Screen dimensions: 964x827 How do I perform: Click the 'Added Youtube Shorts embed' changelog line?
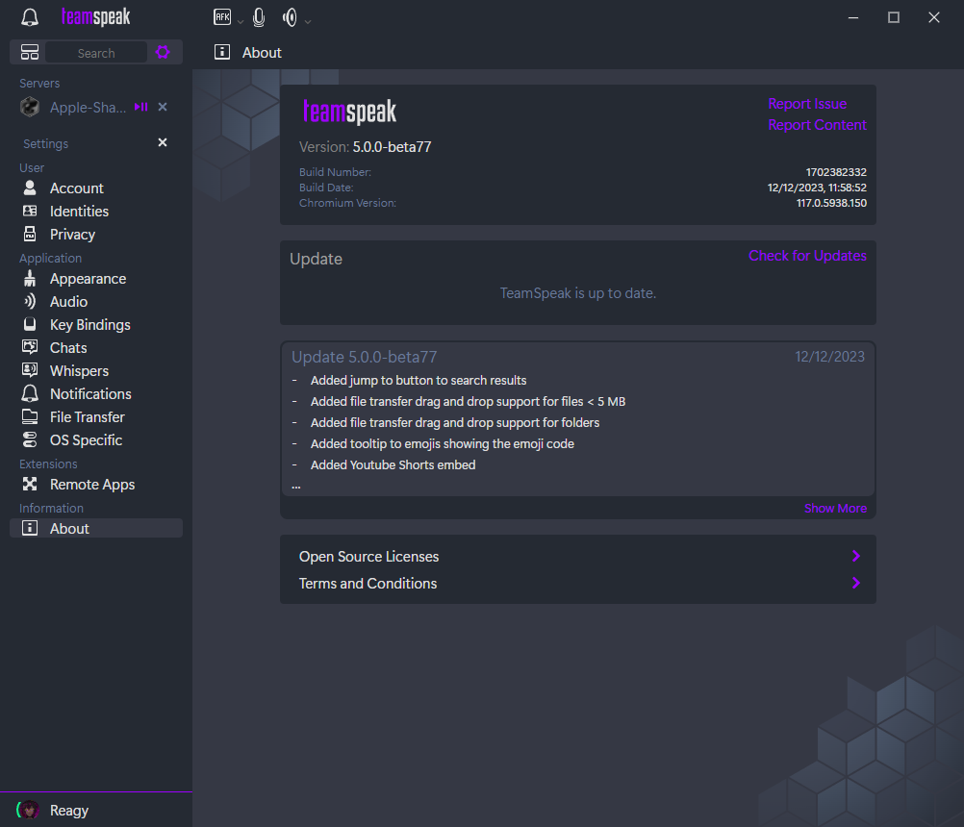pyautogui.click(x=393, y=465)
